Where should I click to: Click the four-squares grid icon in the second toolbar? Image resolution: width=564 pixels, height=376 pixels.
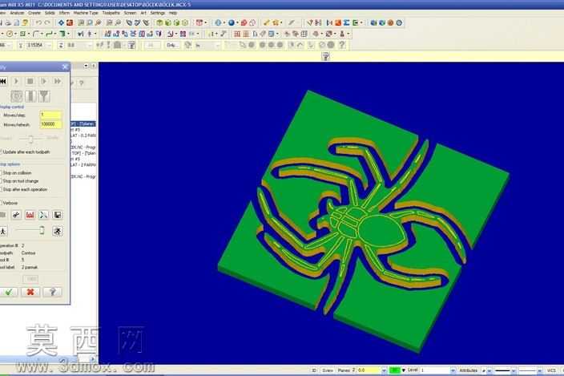[183, 34]
